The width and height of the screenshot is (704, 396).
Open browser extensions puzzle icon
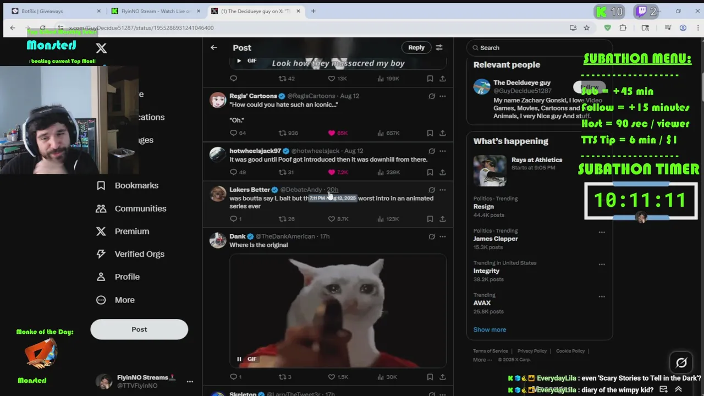[623, 28]
